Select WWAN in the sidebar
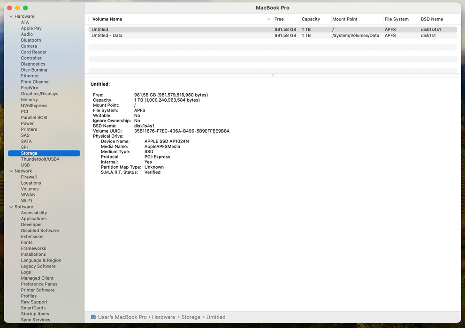The image size is (465, 328). pyautogui.click(x=28, y=195)
